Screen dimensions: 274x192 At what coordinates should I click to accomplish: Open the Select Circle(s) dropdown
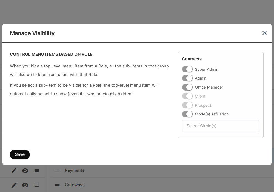point(221,126)
